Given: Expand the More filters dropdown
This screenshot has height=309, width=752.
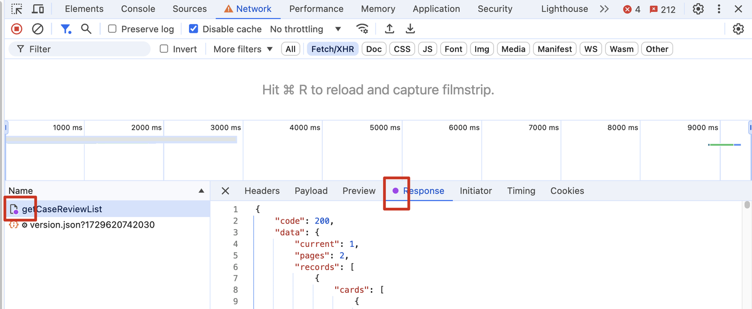Looking at the screenshot, I should pyautogui.click(x=243, y=49).
